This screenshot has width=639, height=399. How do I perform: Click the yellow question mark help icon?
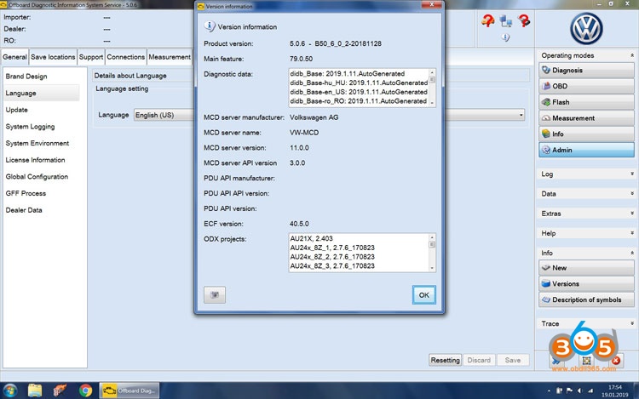tap(488, 20)
